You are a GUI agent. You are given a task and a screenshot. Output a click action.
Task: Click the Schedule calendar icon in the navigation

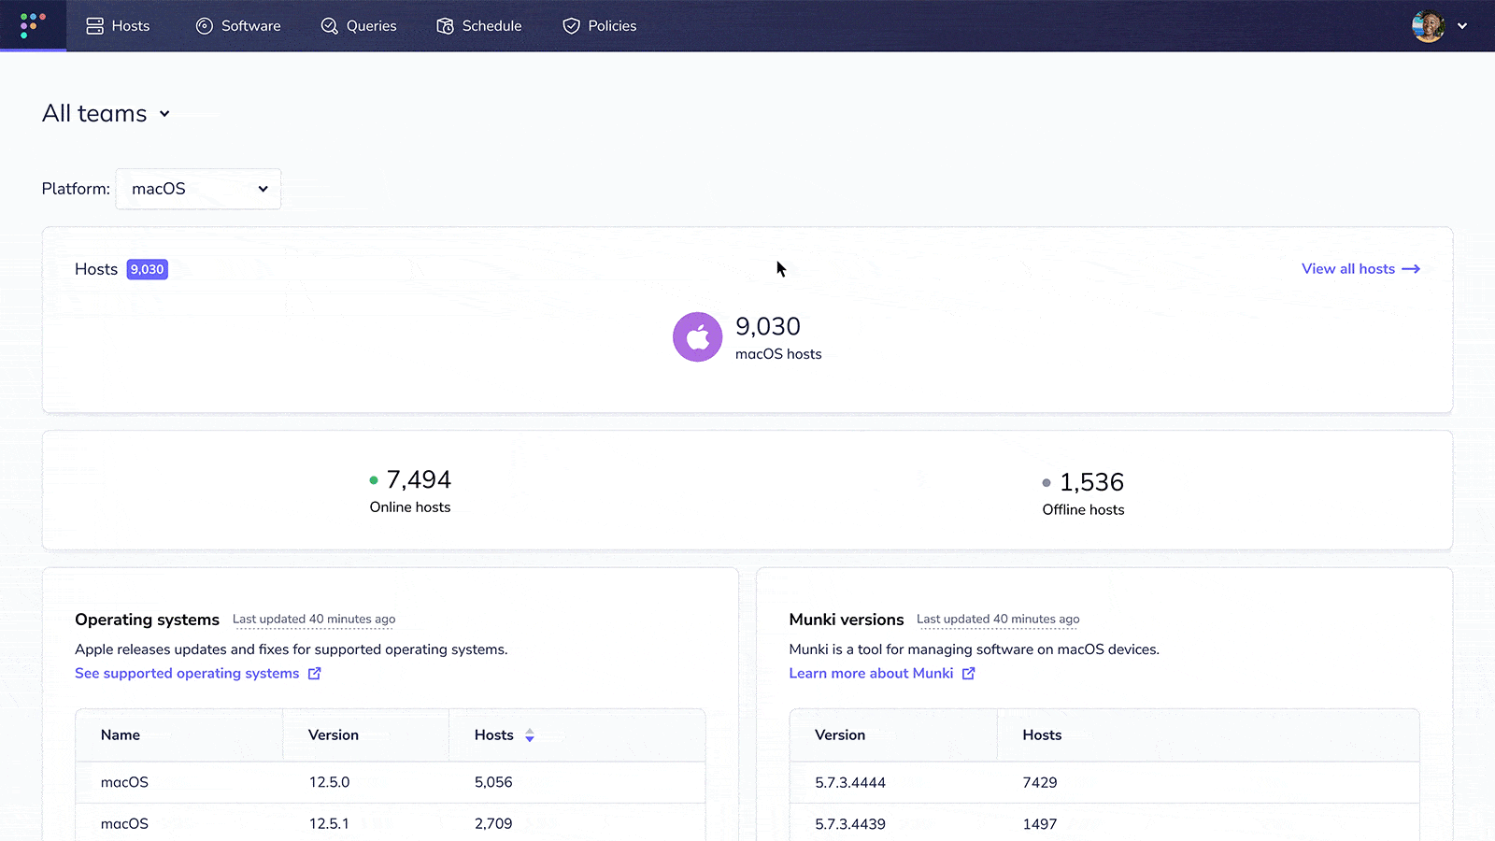[x=445, y=26]
